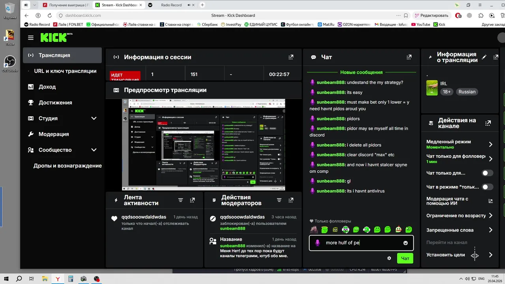Expand the Сообщество sidebar section

[94, 150]
